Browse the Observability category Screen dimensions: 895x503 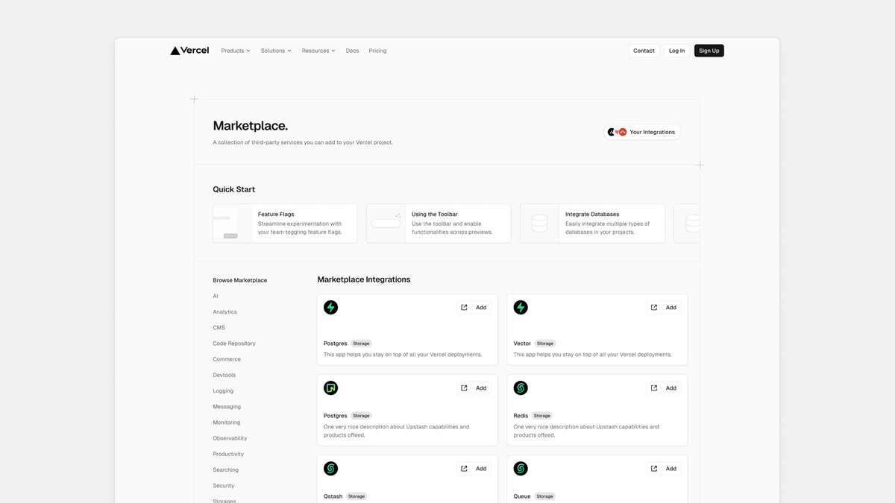[229, 437]
